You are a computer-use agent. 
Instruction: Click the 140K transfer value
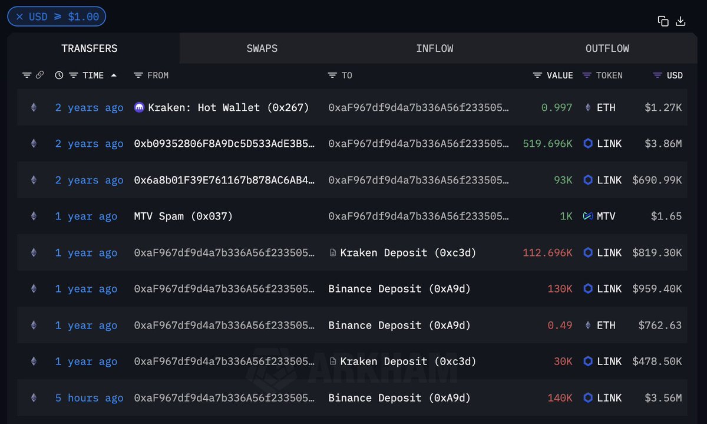[560, 398]
